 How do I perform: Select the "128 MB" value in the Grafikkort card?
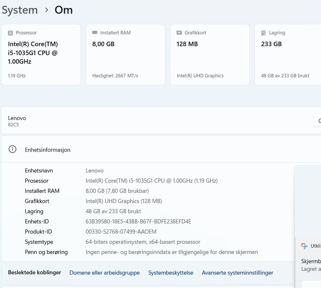click(x=187, y=44)
